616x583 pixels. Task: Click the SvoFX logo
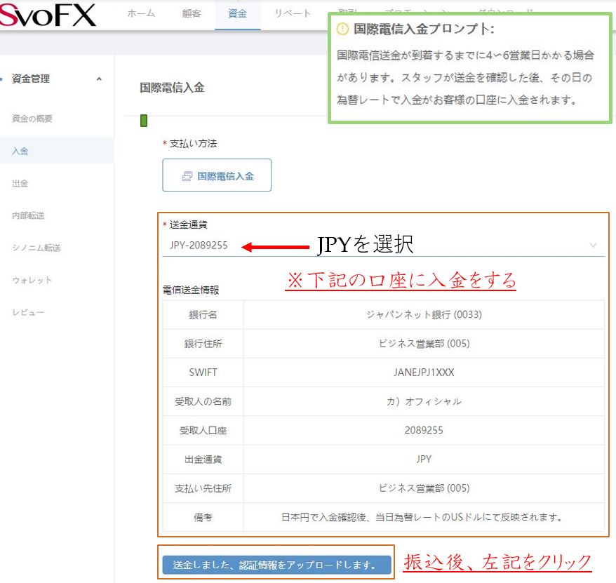48,15
